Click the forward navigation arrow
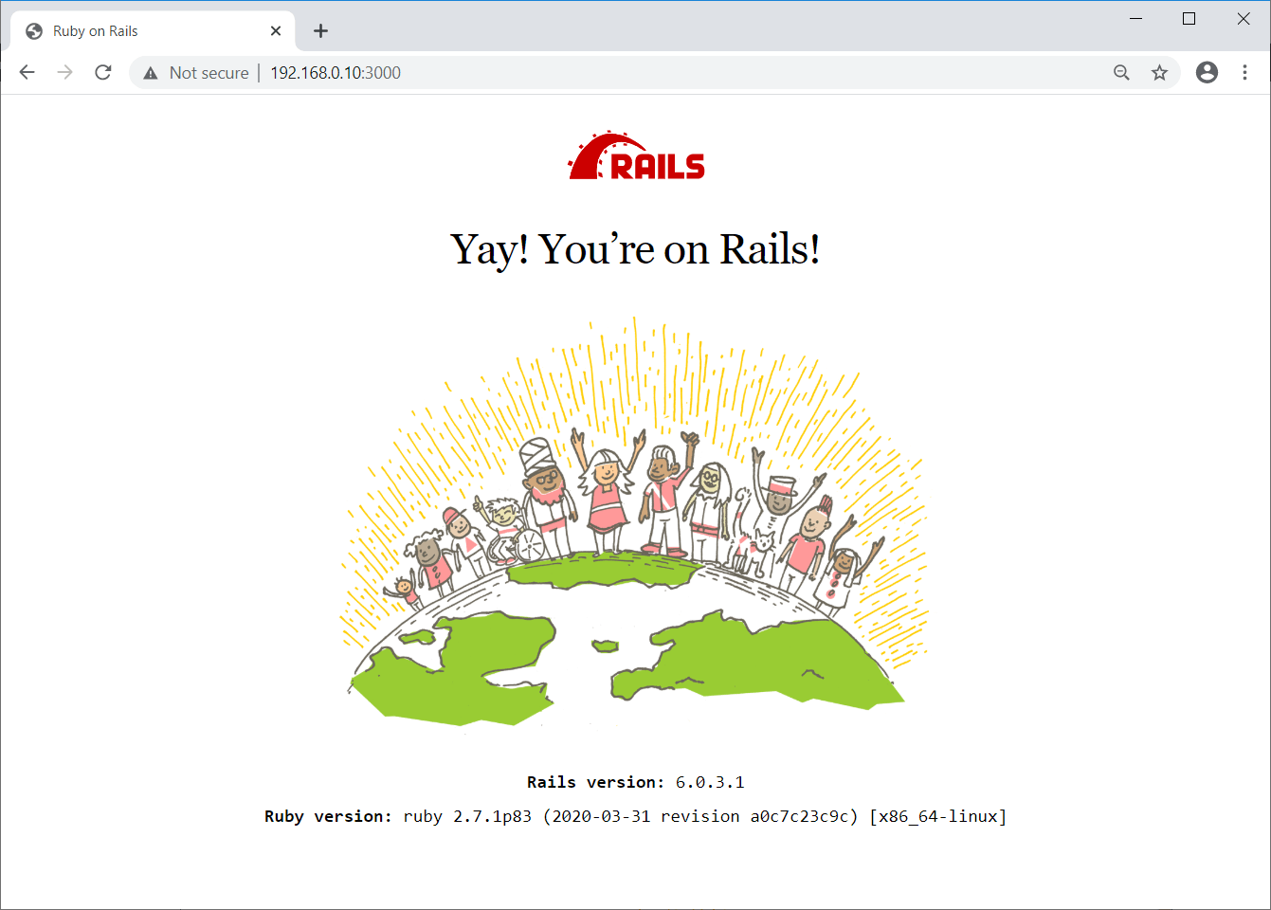 (x=65, y=72)
